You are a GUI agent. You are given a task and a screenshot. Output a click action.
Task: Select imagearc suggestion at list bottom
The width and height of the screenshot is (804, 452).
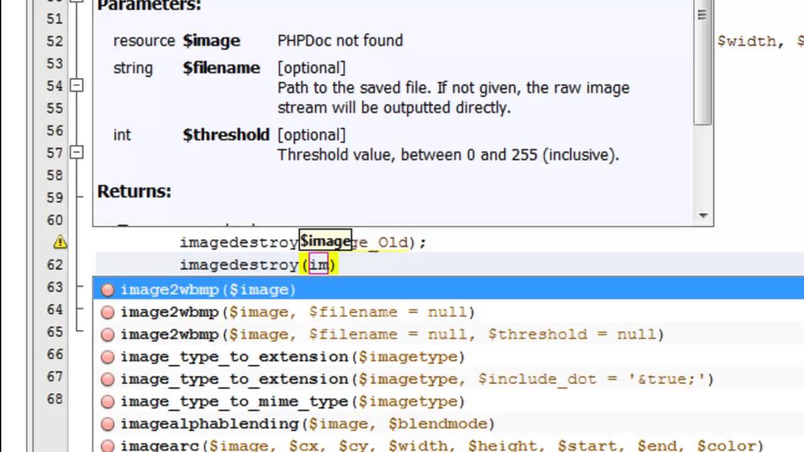(448, 445)
